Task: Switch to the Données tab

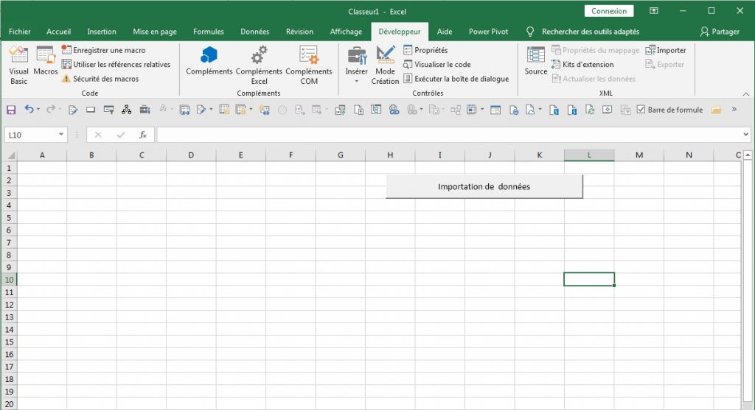Action: [254, 32]
